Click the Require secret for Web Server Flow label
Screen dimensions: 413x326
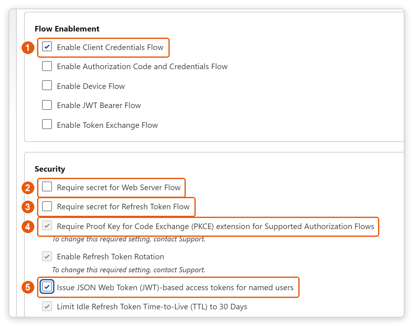[119, 187]
